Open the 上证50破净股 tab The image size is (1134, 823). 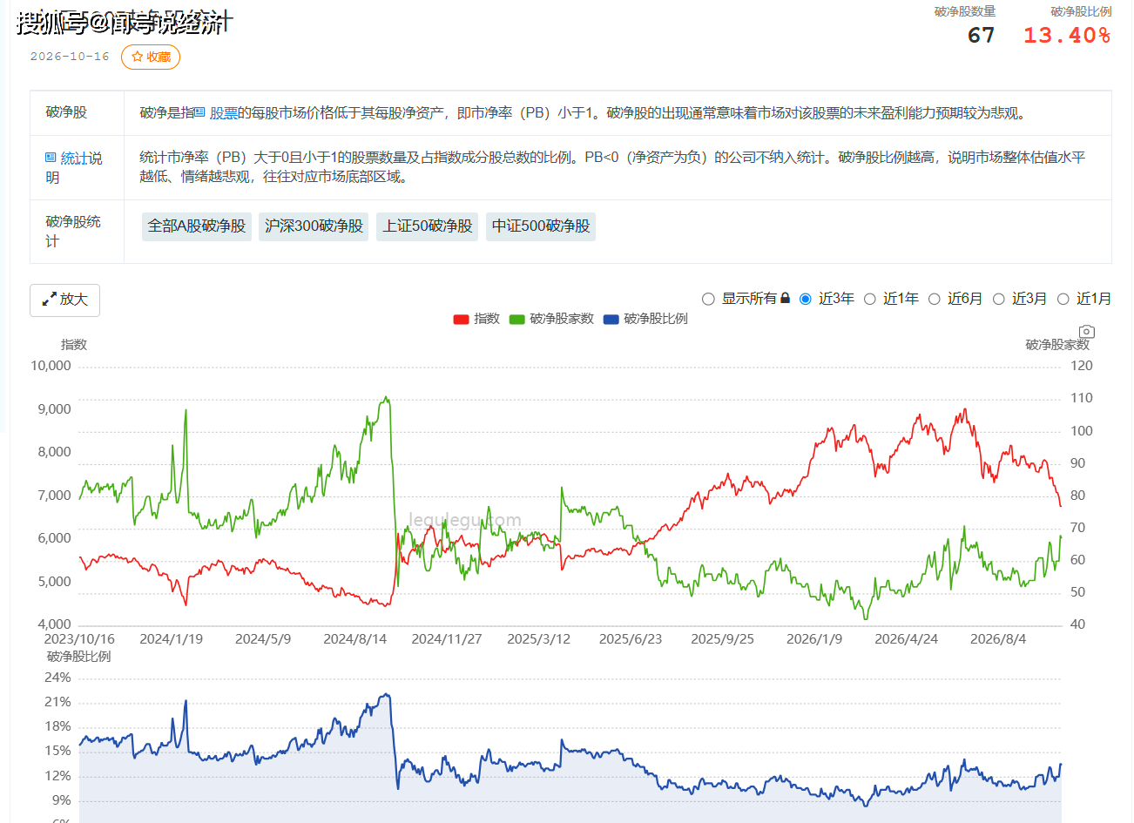coord(428,226)
